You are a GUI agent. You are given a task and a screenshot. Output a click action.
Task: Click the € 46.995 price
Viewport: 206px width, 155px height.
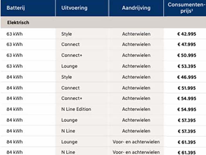tap(187, 77)
